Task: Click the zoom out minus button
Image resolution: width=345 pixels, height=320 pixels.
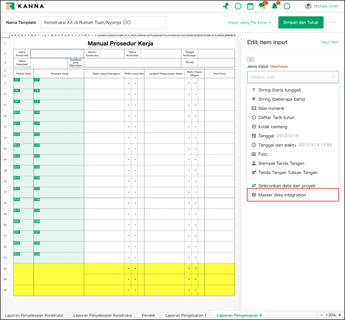Action: pos(321,315)
